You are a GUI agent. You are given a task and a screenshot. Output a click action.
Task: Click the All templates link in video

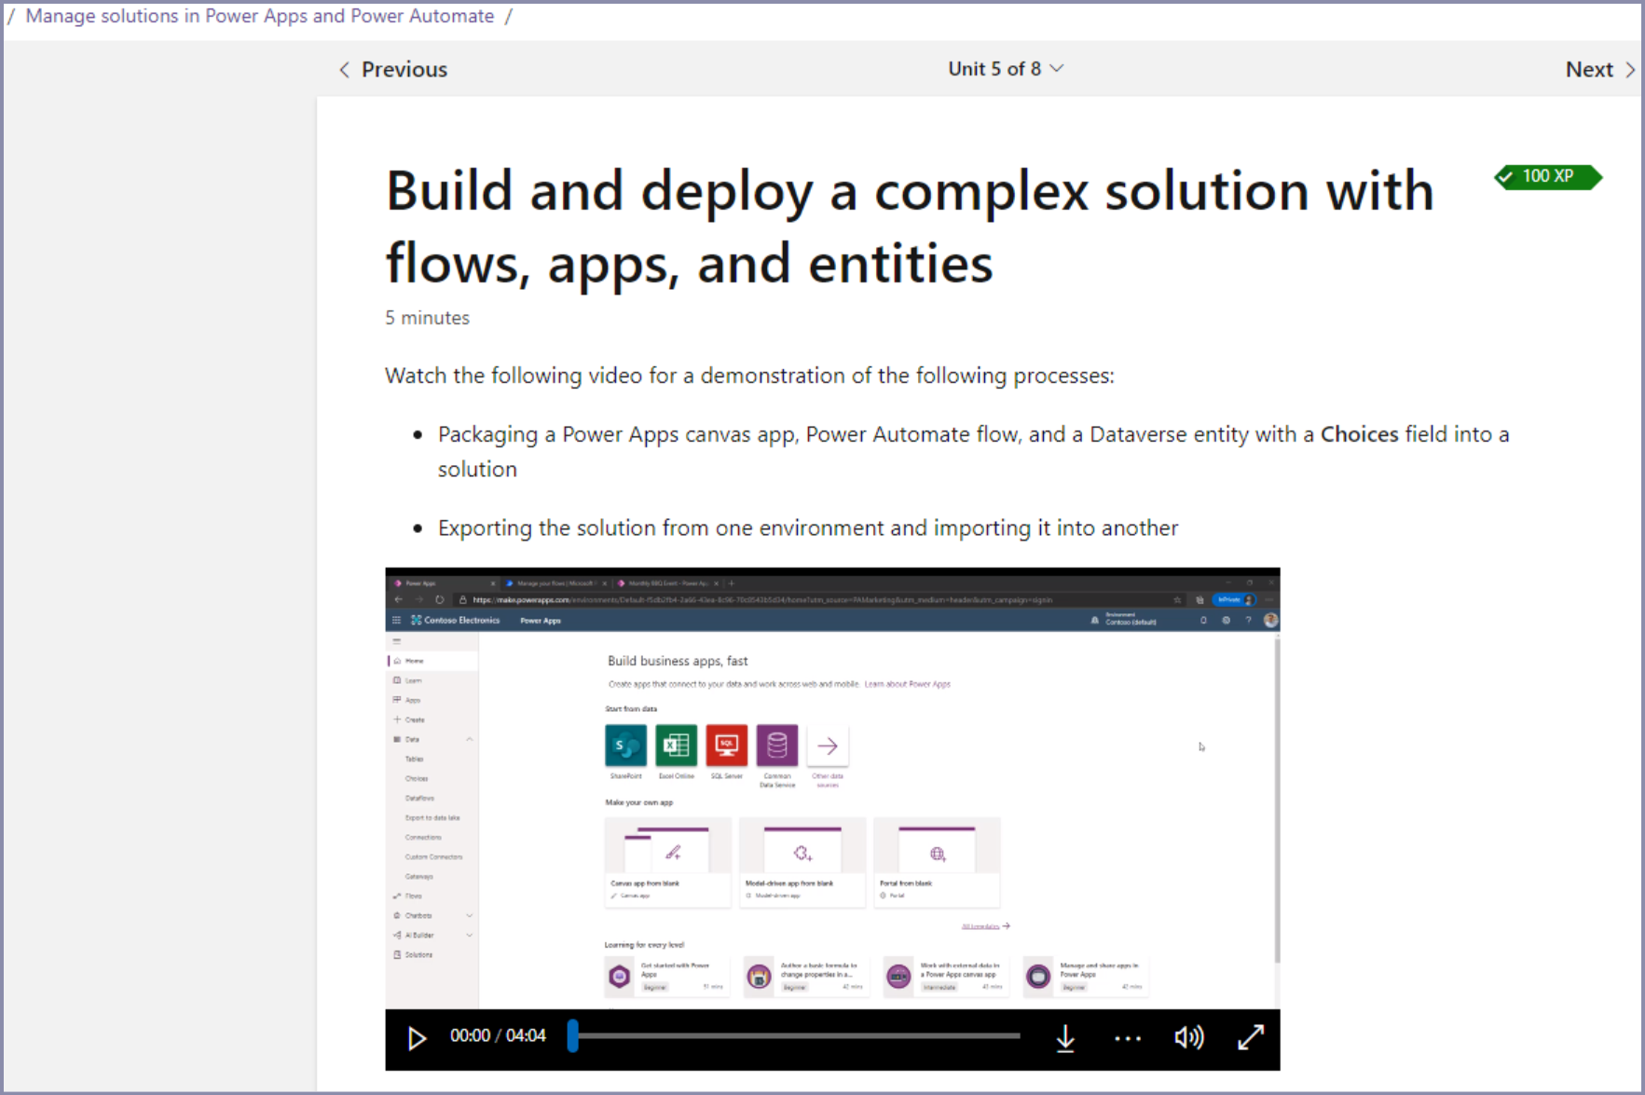tap(985, 926)
